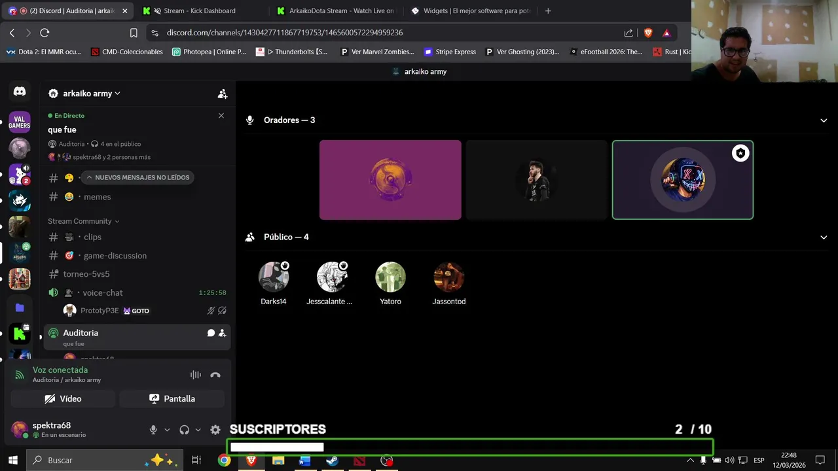Open the VAL GAMERS server
This screenshot has width=838, height=471.
click(20, 122)
